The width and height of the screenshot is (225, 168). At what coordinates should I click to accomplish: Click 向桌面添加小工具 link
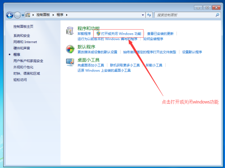pos(90,65)
